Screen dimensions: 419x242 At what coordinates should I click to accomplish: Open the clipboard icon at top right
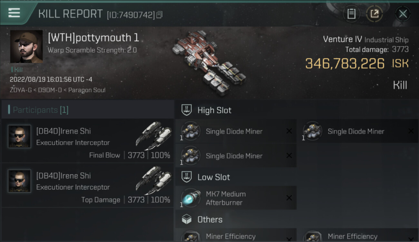pyautogui.click(x=351, y=14)
